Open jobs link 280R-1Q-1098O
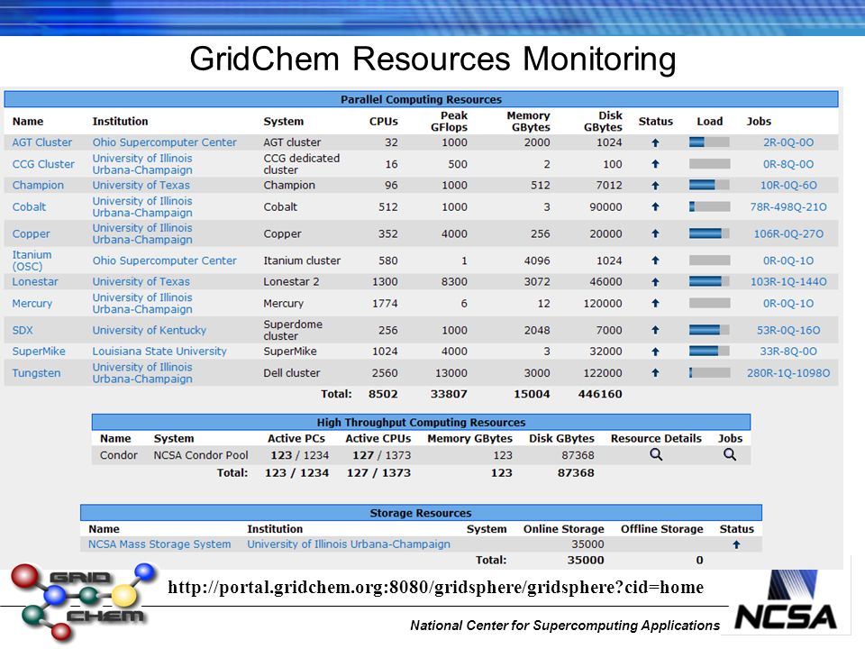The image size is (865, 649). click(x=788, y=373)
